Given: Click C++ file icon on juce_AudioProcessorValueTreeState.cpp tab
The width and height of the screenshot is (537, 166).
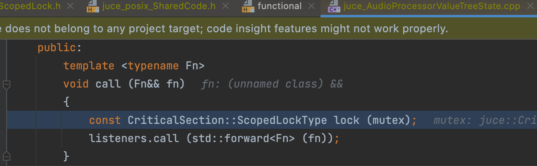Looking at the screenshot, I should [333, 7].
